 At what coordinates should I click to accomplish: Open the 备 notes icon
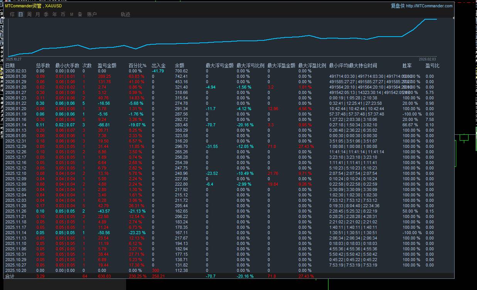[80, 14]
